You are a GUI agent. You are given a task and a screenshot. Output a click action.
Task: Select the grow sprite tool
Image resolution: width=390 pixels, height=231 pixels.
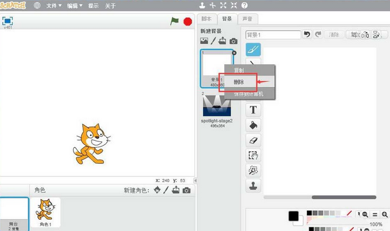tap(223, 5)
